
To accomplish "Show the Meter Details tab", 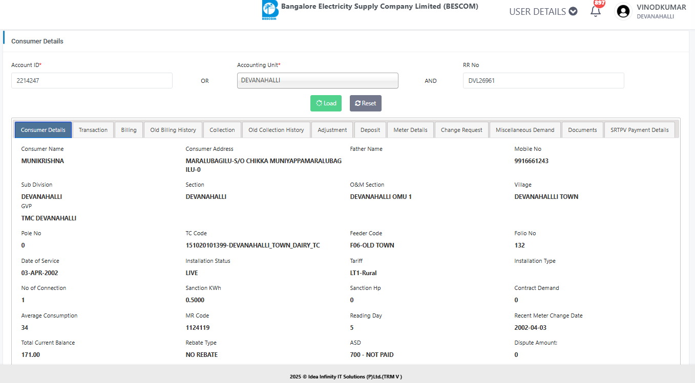I will (410, 130).
